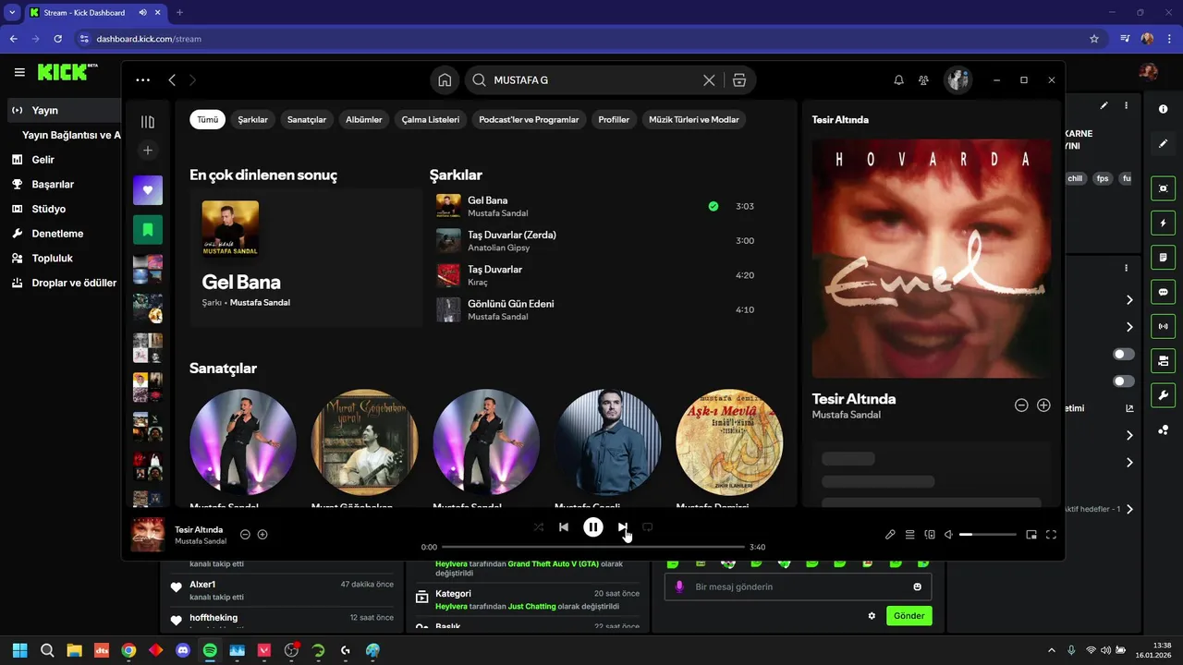This screenshot has height=665, width=1183.
Task: Open lyrics microphone icon in player bar
Action: point(890,534)
